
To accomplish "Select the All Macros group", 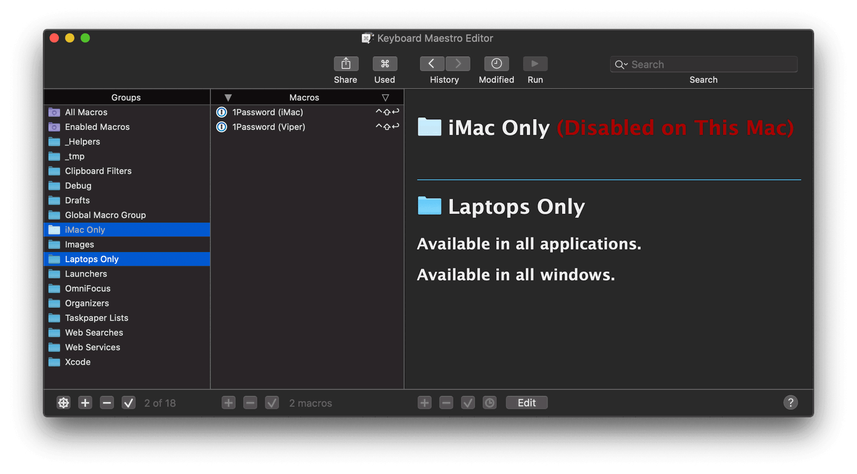I will [x=86, y=112].
